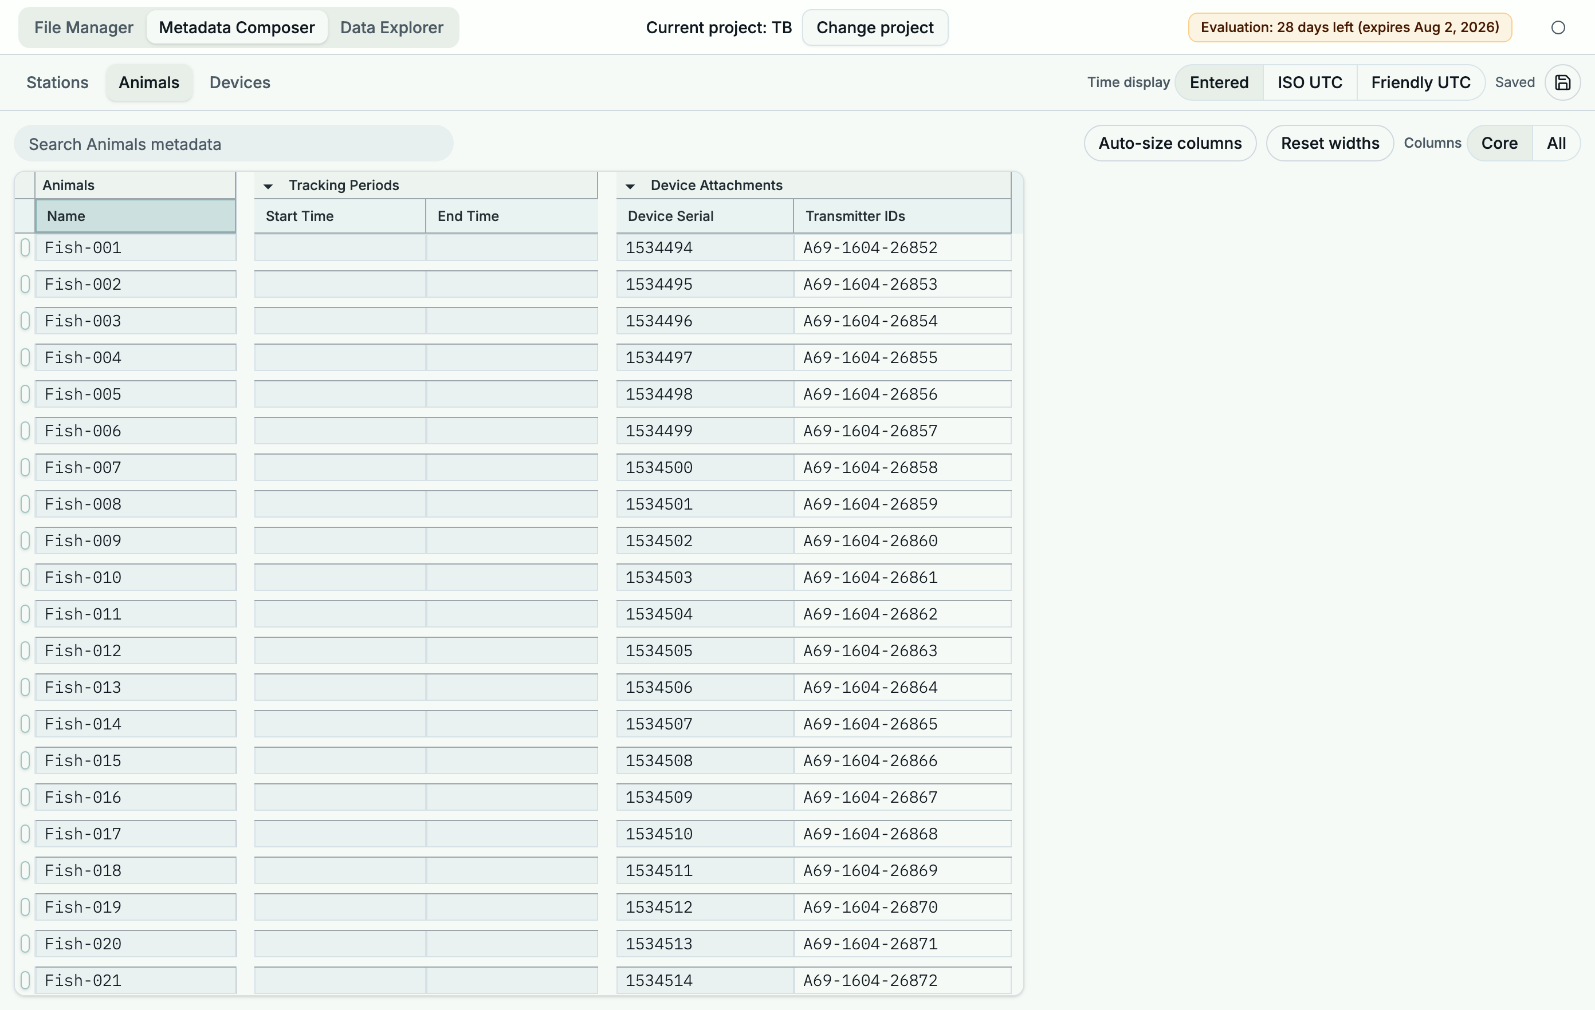Show All columns

(x=1556, y=143)
